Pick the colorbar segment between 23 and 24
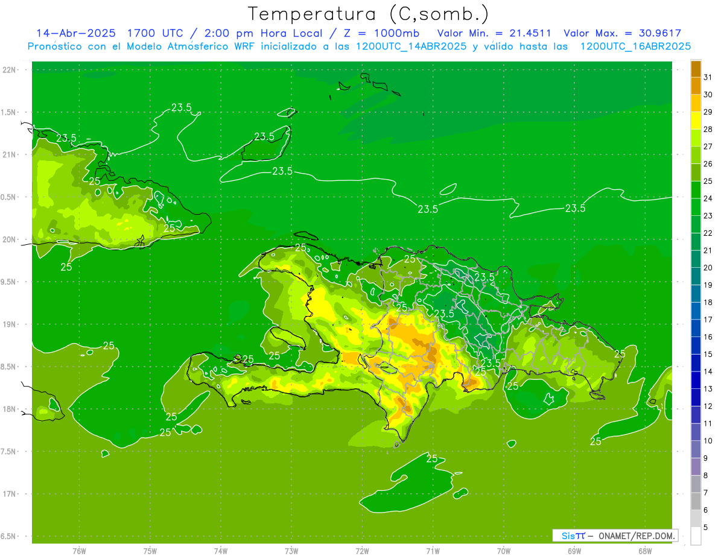Viewport: 724px width, 559px height. coord(696,207)
